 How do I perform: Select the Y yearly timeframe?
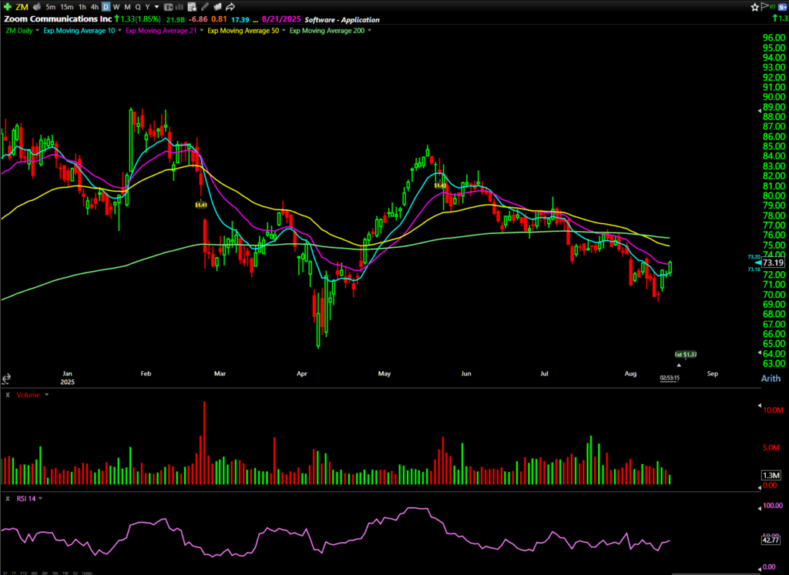click(x=147, y=7)
